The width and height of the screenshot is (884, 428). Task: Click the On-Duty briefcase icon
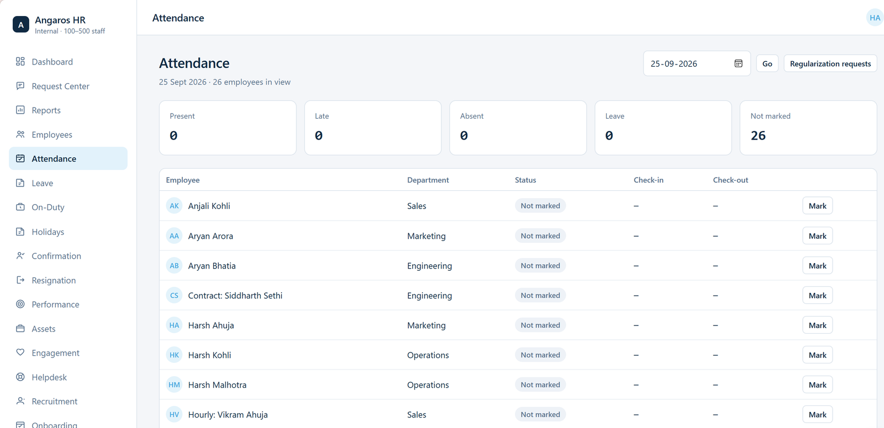pyautogui.click(x=20, y=207)
